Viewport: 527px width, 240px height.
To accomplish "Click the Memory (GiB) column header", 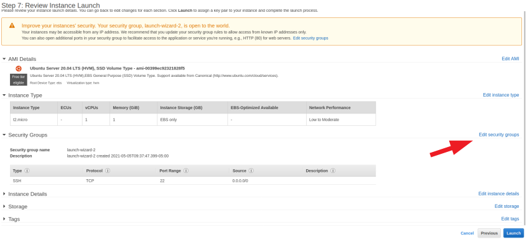I will 133,108.
